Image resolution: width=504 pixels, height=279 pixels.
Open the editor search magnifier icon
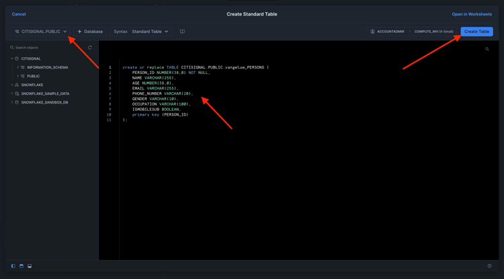coord(487,49)
